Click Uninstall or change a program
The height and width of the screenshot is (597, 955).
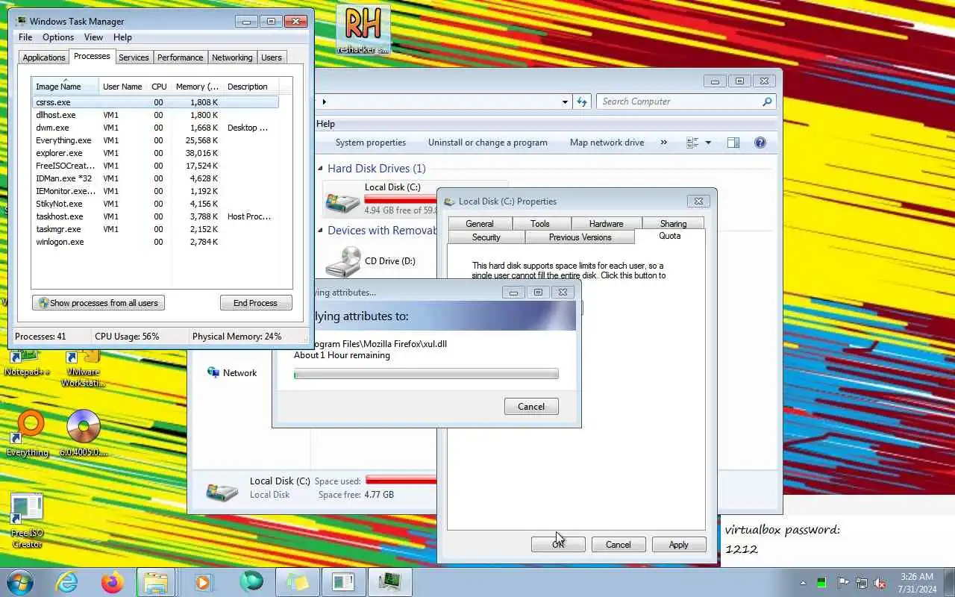tap(488, 143)
